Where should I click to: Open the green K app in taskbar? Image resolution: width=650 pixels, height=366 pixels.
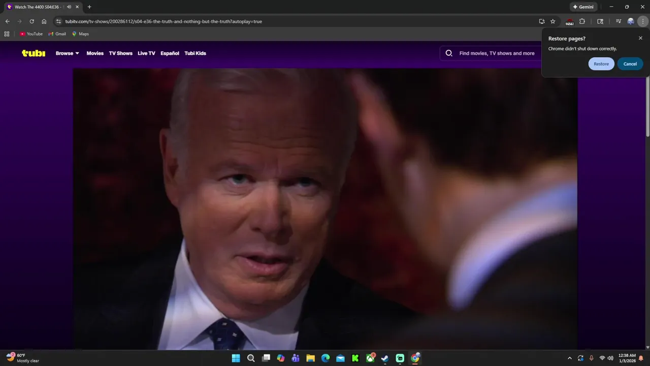click(355, 358)
